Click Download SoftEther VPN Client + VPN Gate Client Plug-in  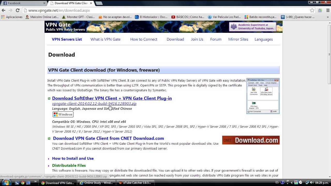(x=112, y=98)
